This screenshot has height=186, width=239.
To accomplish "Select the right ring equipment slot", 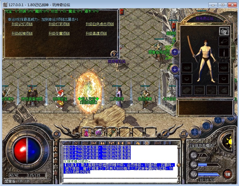I will [224, 79].
